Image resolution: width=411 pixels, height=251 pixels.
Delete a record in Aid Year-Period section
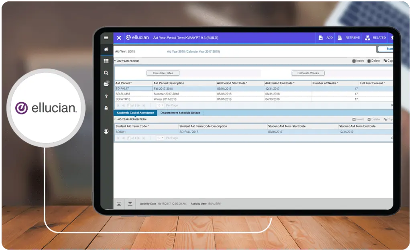point(374,61)
